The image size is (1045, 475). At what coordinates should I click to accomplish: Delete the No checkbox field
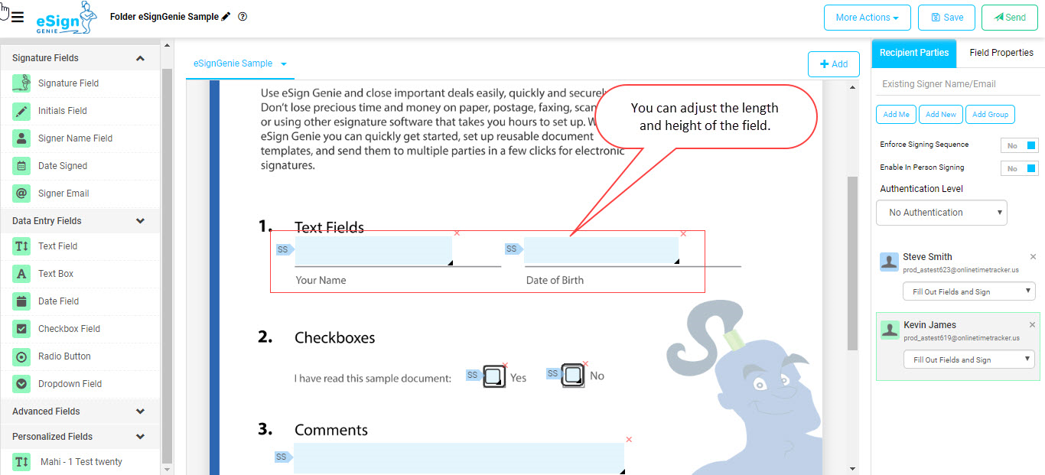tap(585, 364)
